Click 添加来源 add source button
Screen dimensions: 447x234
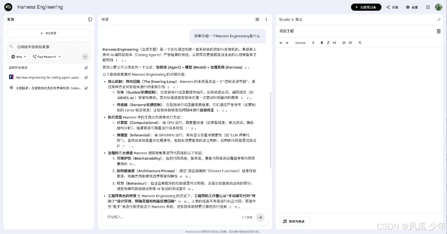[49, 33]
